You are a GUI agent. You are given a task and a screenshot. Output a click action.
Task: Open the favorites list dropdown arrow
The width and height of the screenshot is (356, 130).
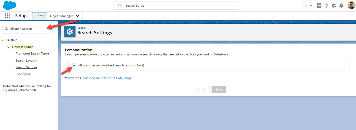(x=311, y=6)
